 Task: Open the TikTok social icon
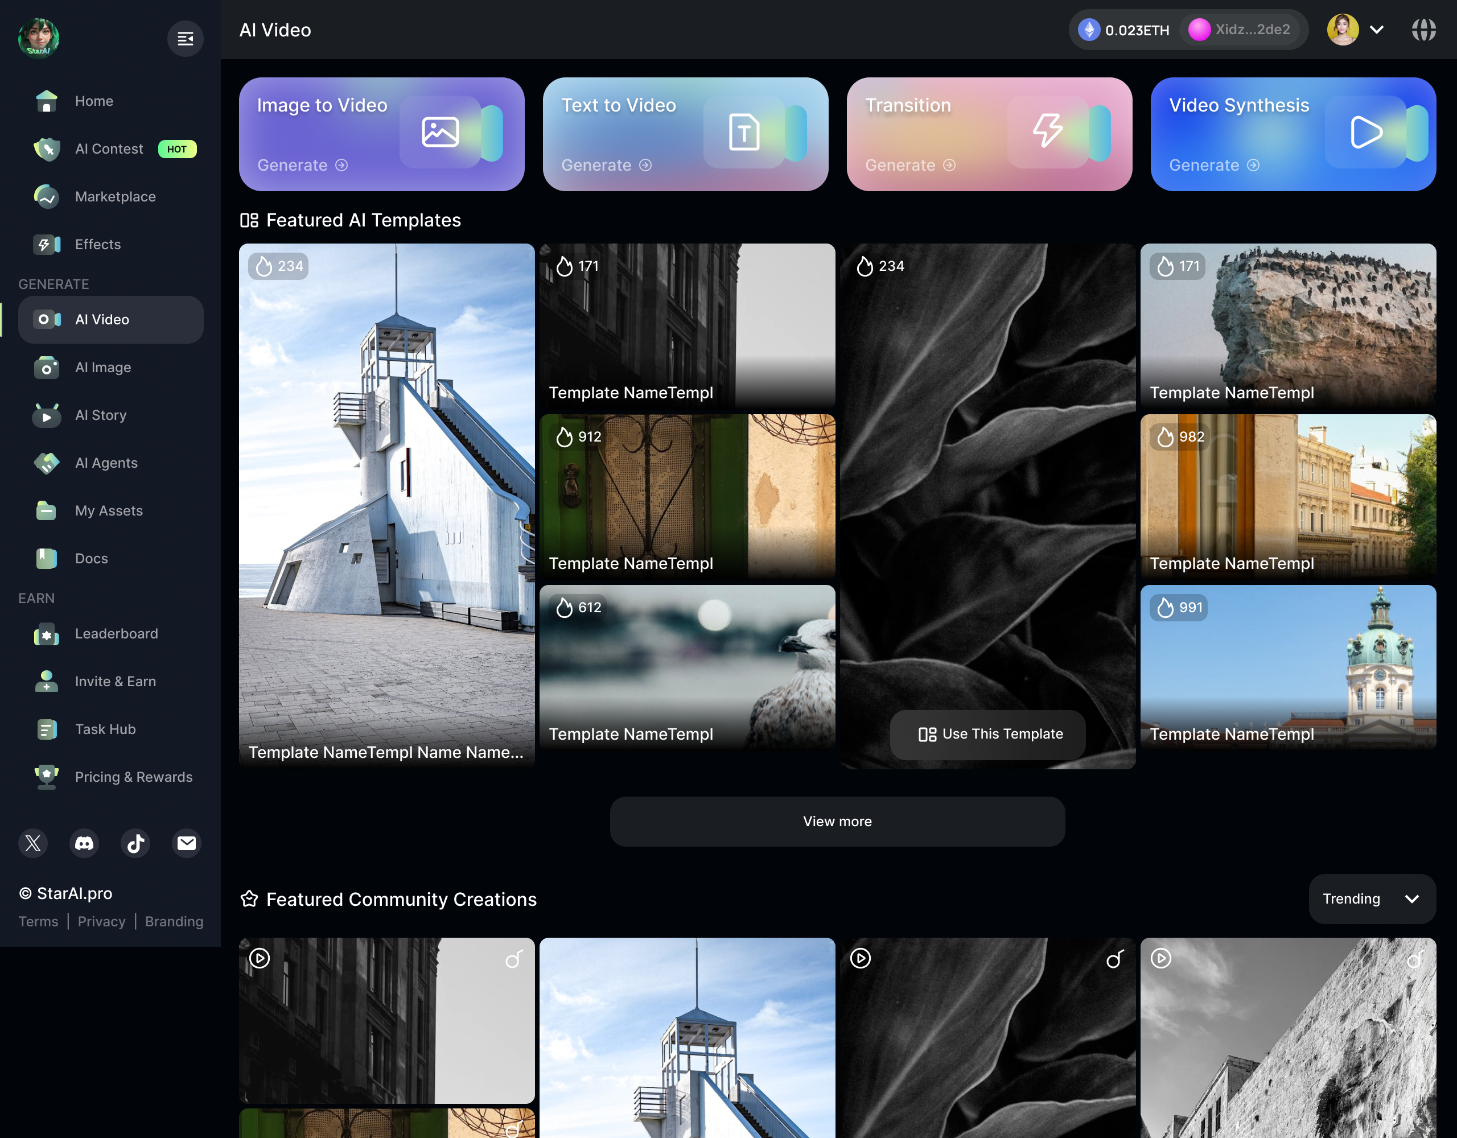pos(135,843)
